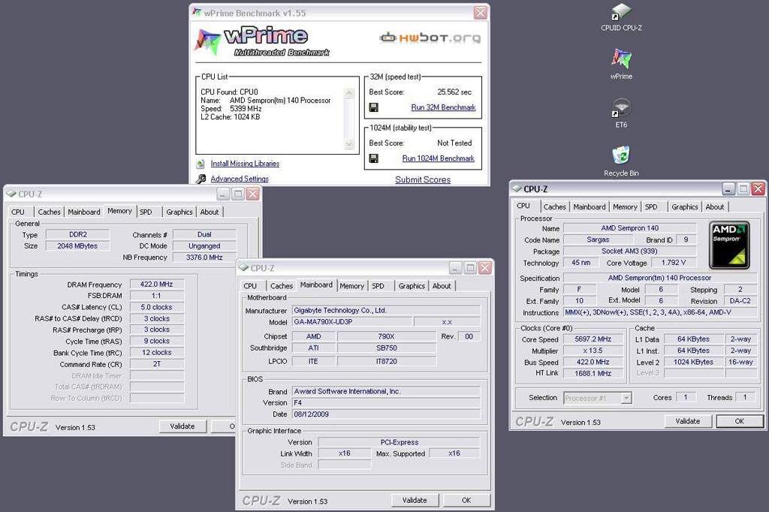The height and width of the screenshot is (512, 769).
Task: Minimize the CPU-Z CPU window
Action: tap(728, 188)
